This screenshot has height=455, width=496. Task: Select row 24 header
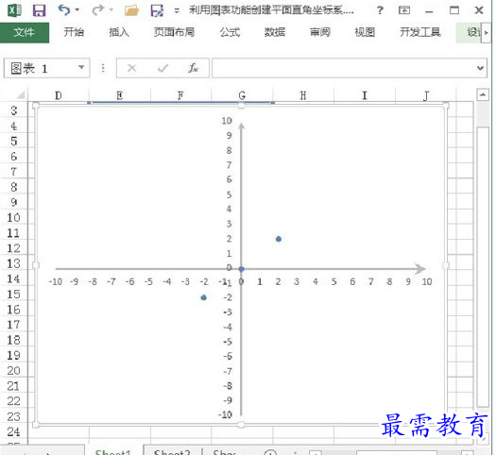[x=14, y=431]
